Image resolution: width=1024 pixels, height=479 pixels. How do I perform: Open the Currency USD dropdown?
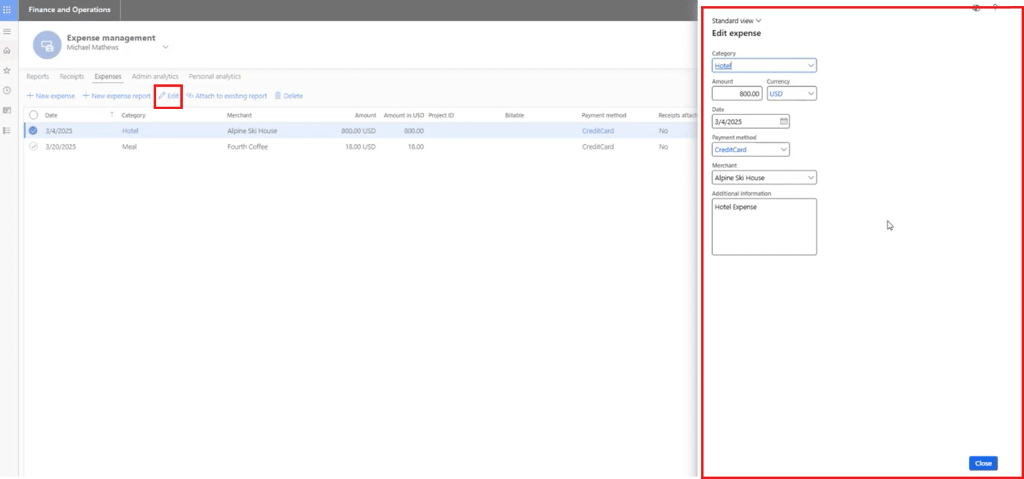click(810, 94)
